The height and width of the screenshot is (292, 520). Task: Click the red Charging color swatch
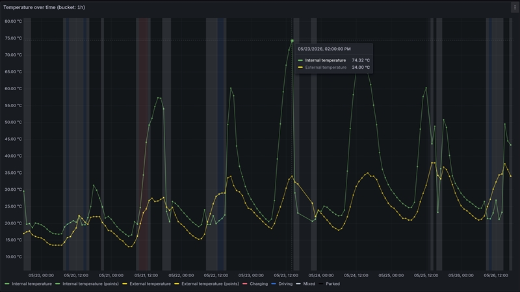(245, 284)
